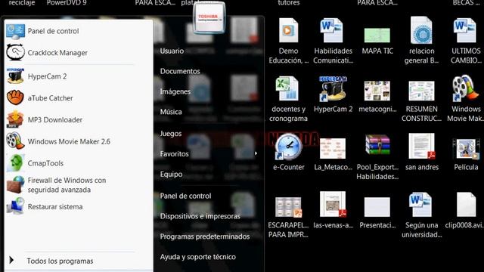Click the MP3 Downloader label
The width and height of the screenshot is (484, 272).
click(x=55, y=119)
